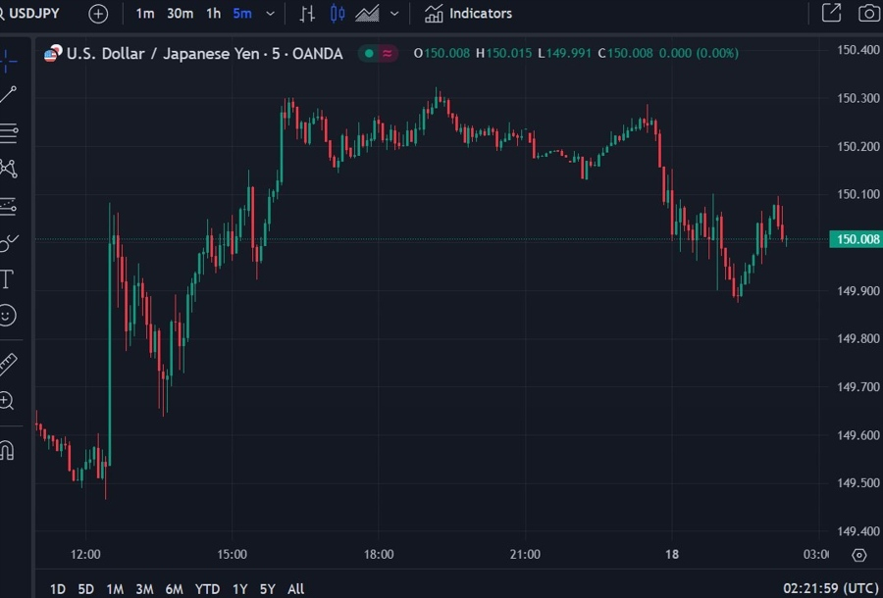Open the Indicators menu
Image resolution: width=883 pixels, height=598 pixels.
click(x=469, y=14)
